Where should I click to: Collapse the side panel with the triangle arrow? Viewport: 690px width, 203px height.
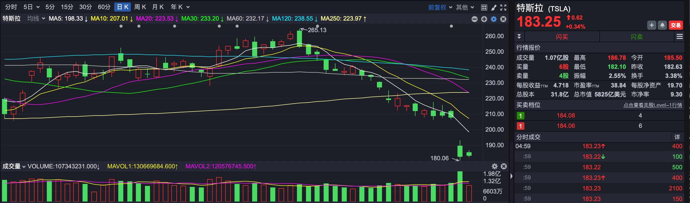pos(511,176)
